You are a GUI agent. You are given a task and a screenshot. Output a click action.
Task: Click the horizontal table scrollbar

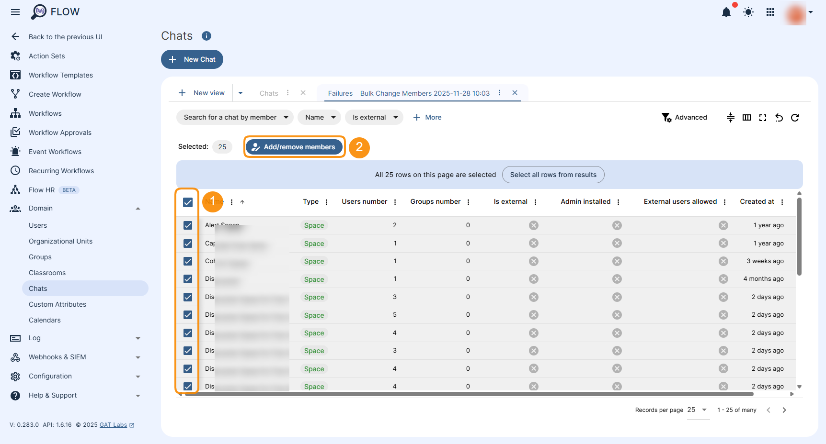[470, 394]
